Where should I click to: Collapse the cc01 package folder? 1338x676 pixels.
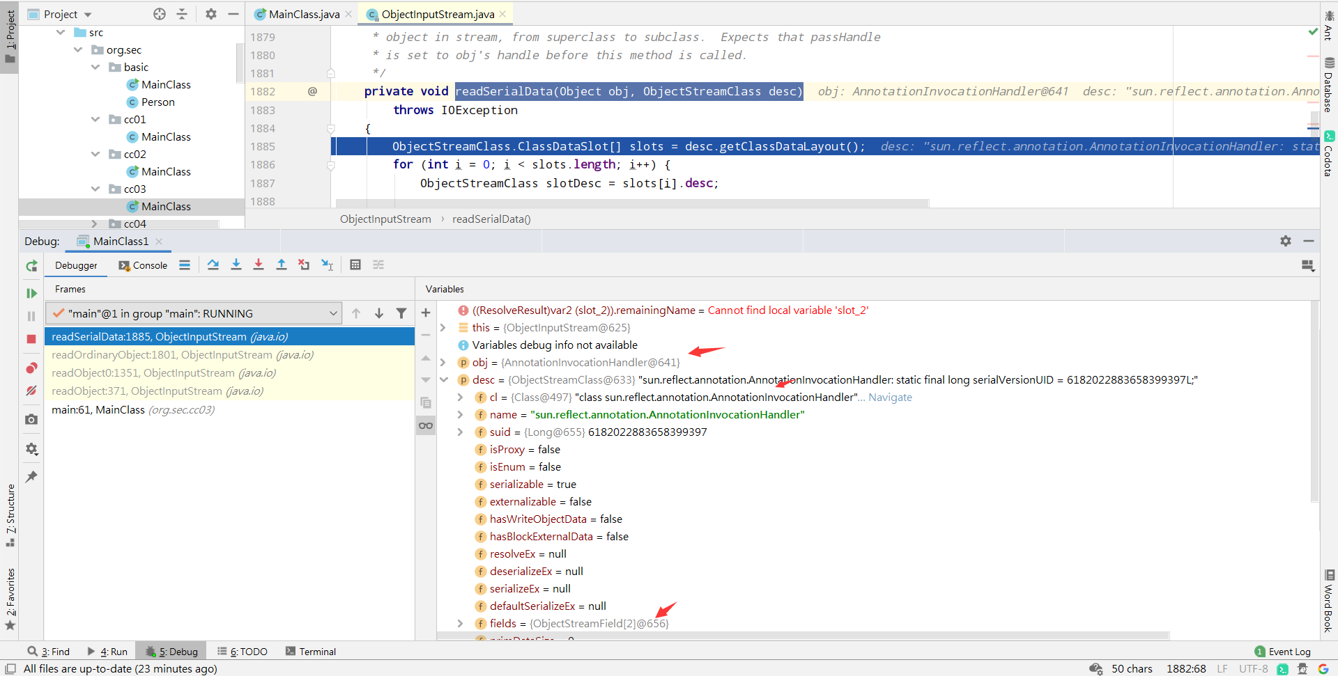[x=95, y=119]
